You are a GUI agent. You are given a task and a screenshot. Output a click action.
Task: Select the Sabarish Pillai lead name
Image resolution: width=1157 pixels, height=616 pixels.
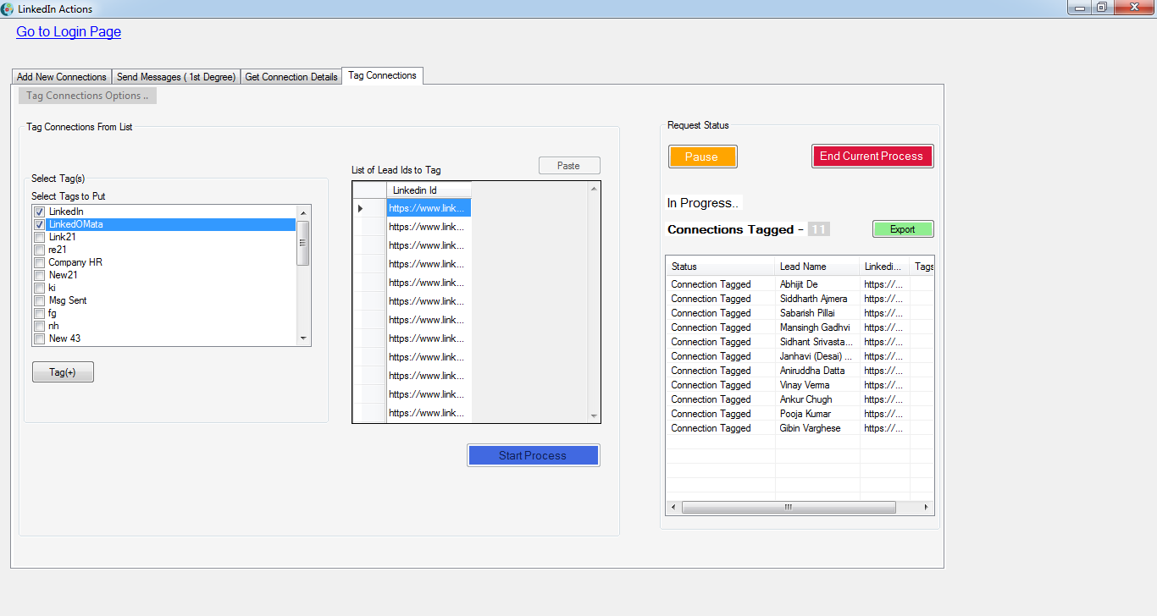(x=807, y=313)
